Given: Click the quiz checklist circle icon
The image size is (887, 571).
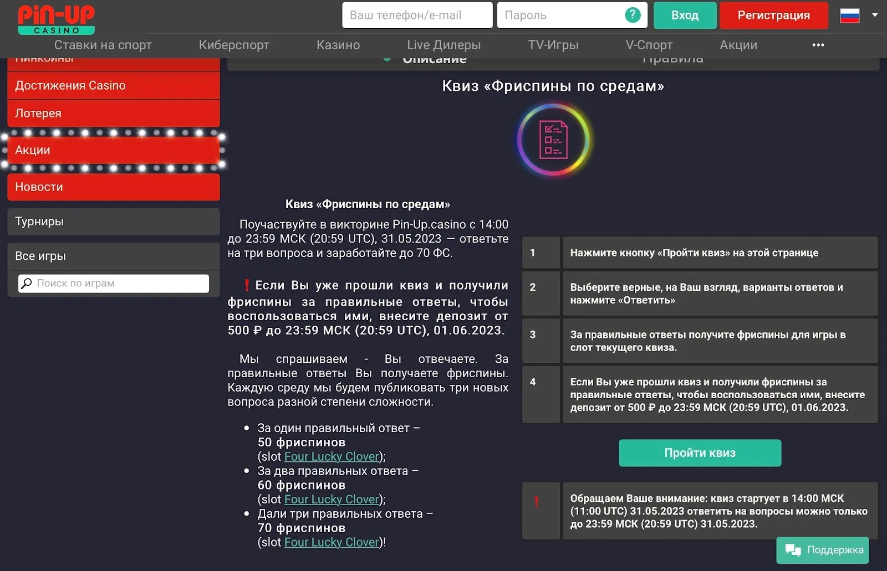Looking at the screenshot, I should point(553,140).
